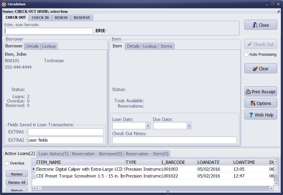Screen dimensions: 283x195
Task: Click the loans grid scroll-up arrow
Action: [x=276, y=161]
